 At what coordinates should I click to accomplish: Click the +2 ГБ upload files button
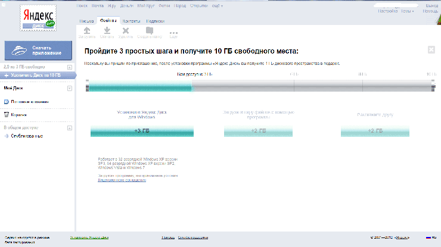coord(258,131)
